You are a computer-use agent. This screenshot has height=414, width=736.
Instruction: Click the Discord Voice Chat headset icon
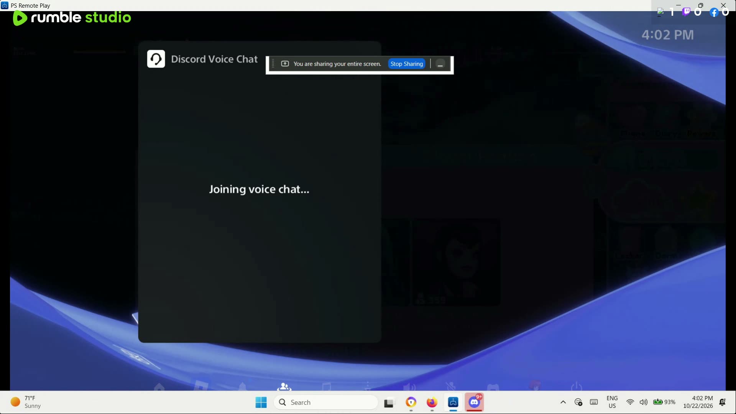[156, 59]
